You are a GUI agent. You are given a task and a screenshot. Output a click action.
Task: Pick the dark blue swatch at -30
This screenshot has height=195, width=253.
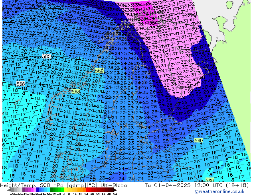pyautogui.click(x=38, y=189)
